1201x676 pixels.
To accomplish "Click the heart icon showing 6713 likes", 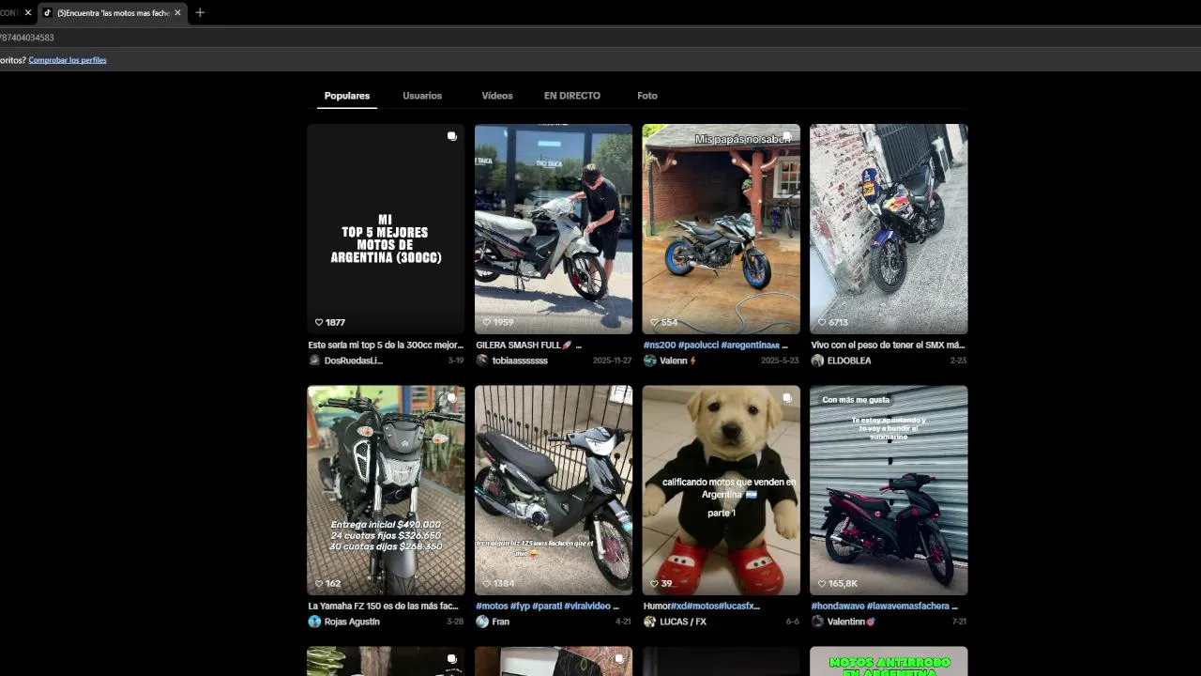I will point(823,322).
